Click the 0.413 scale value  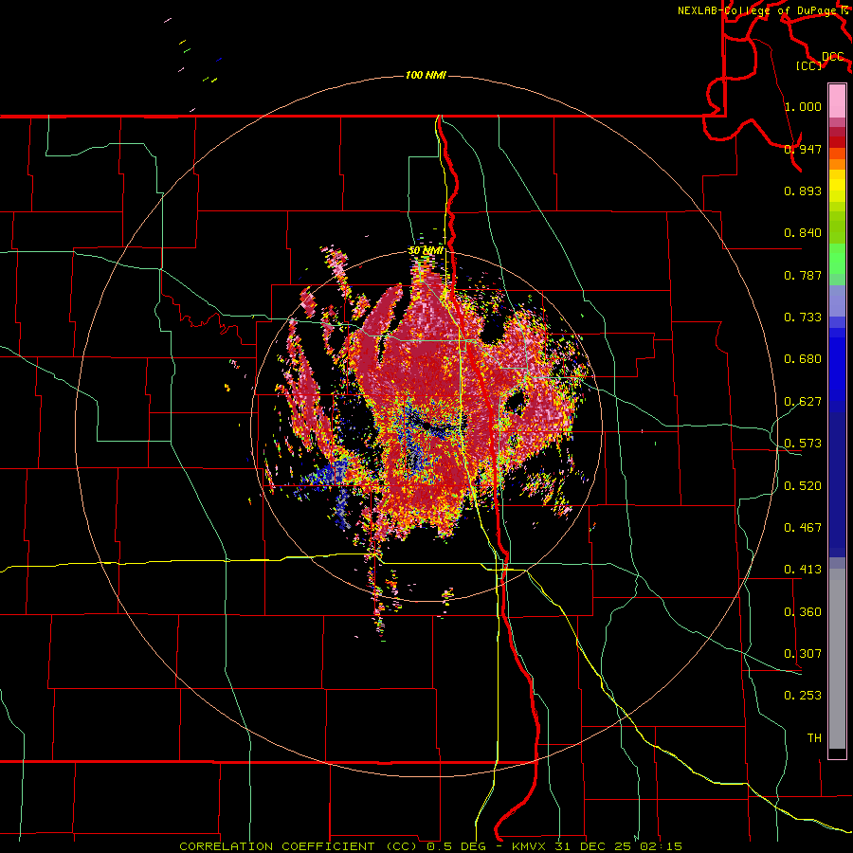pos(803,570)
